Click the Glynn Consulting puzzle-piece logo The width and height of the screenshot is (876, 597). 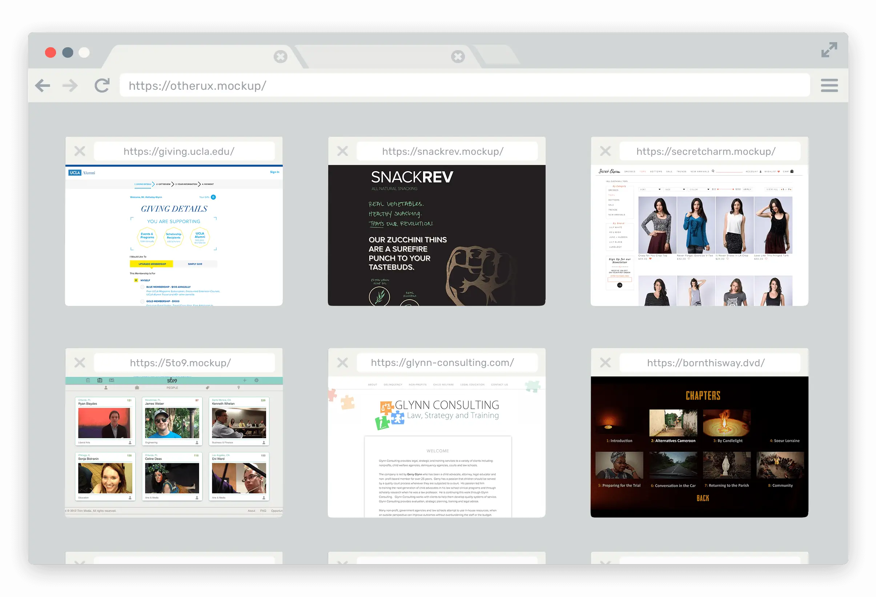tap(390, 415)
